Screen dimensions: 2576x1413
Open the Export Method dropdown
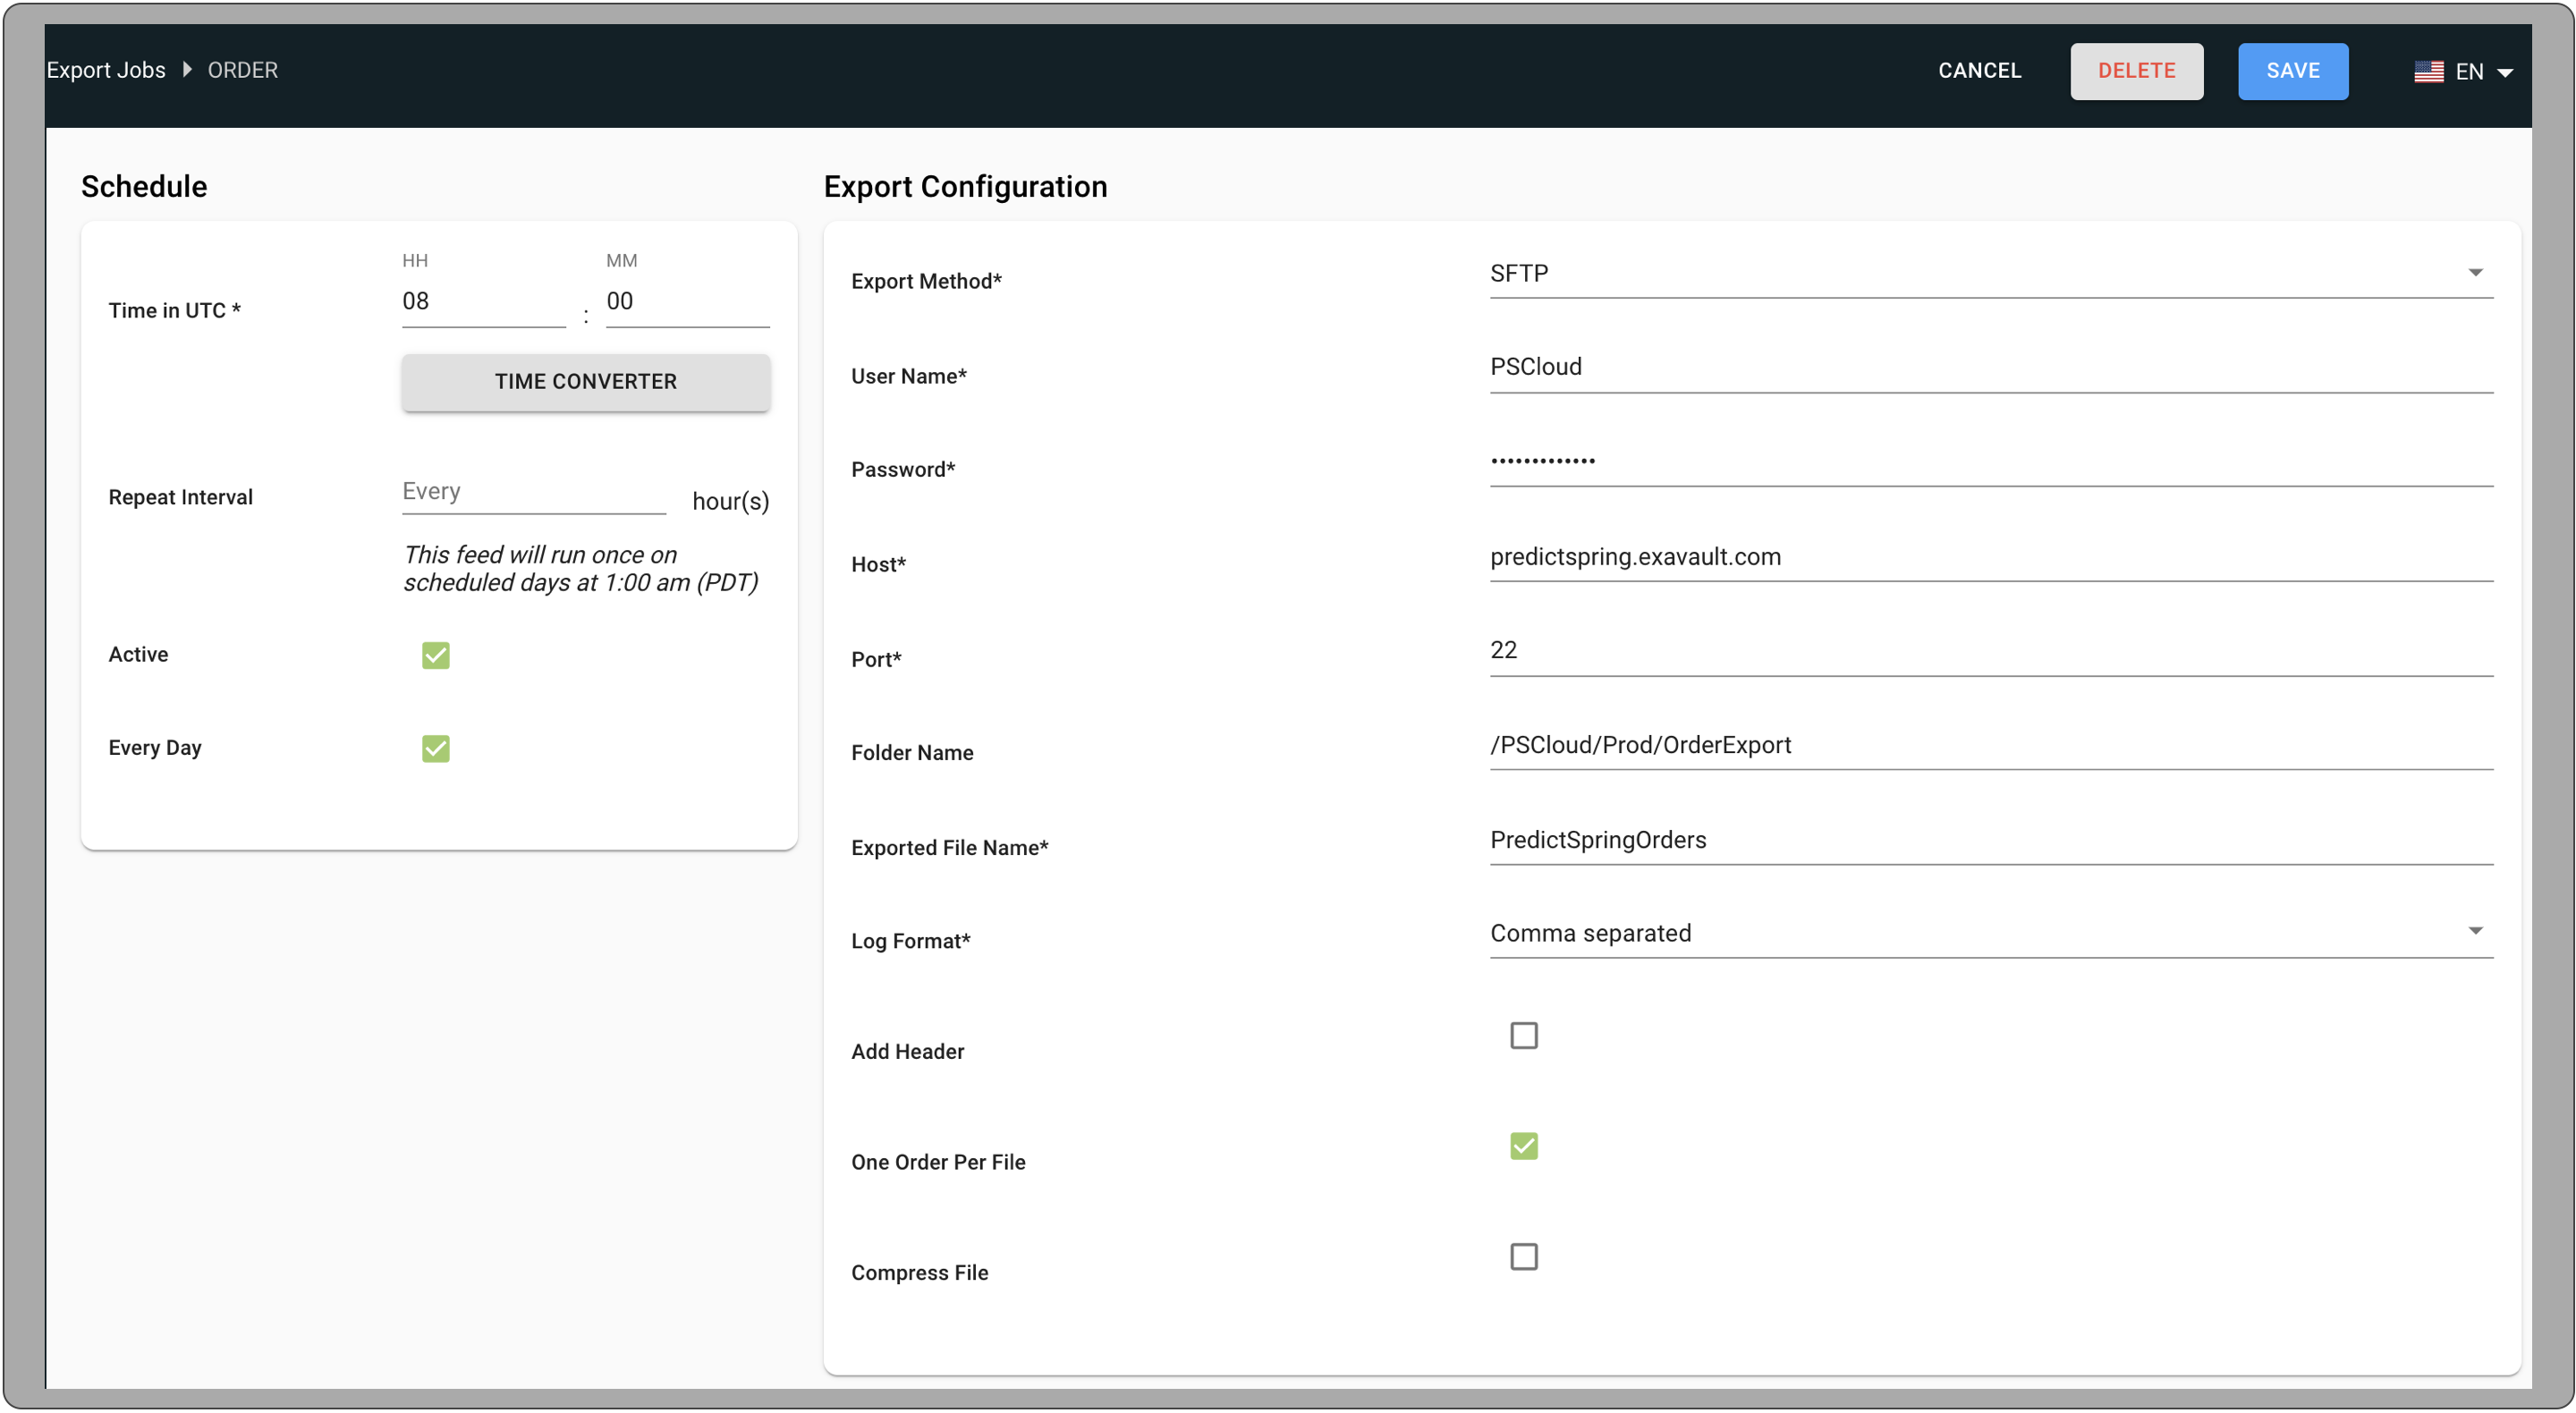pos(2476,271)
